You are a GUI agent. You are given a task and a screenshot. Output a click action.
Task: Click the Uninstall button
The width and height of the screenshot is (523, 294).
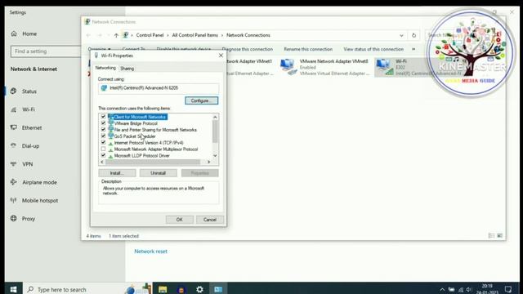(x=158, y=173)
